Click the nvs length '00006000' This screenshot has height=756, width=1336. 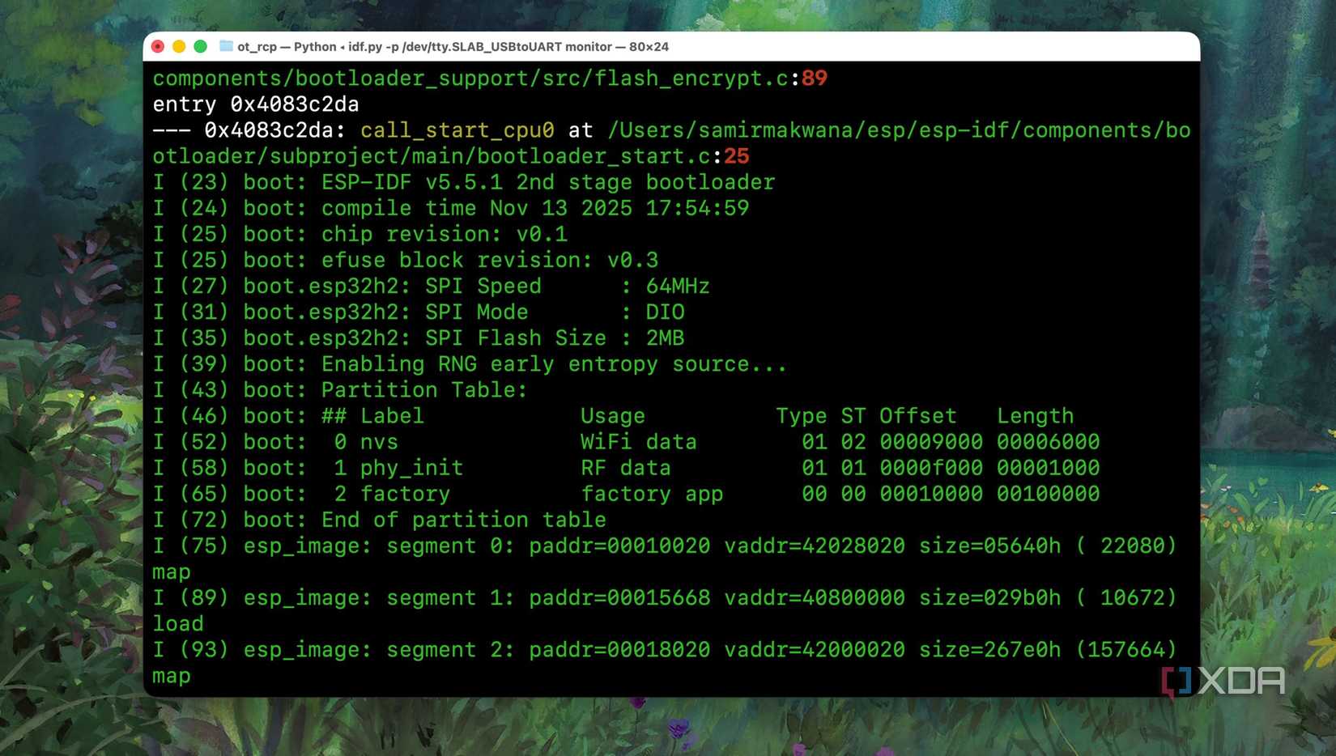click(x=1049, y=442)
